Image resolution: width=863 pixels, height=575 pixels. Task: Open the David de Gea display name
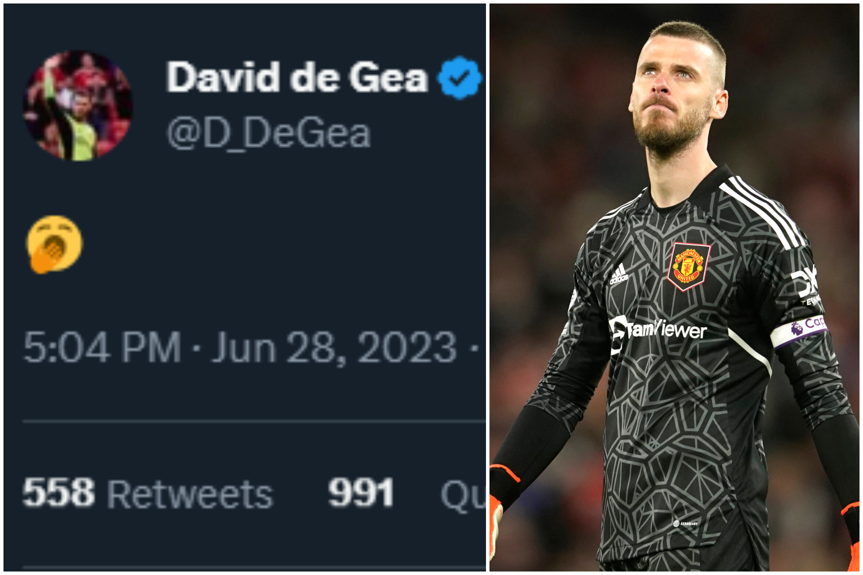[297, 78]
